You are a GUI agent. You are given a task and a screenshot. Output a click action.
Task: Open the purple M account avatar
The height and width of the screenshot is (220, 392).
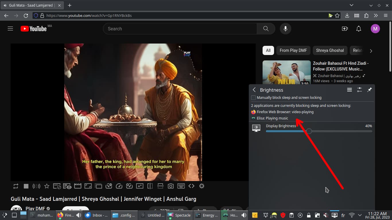click(375, 29)
